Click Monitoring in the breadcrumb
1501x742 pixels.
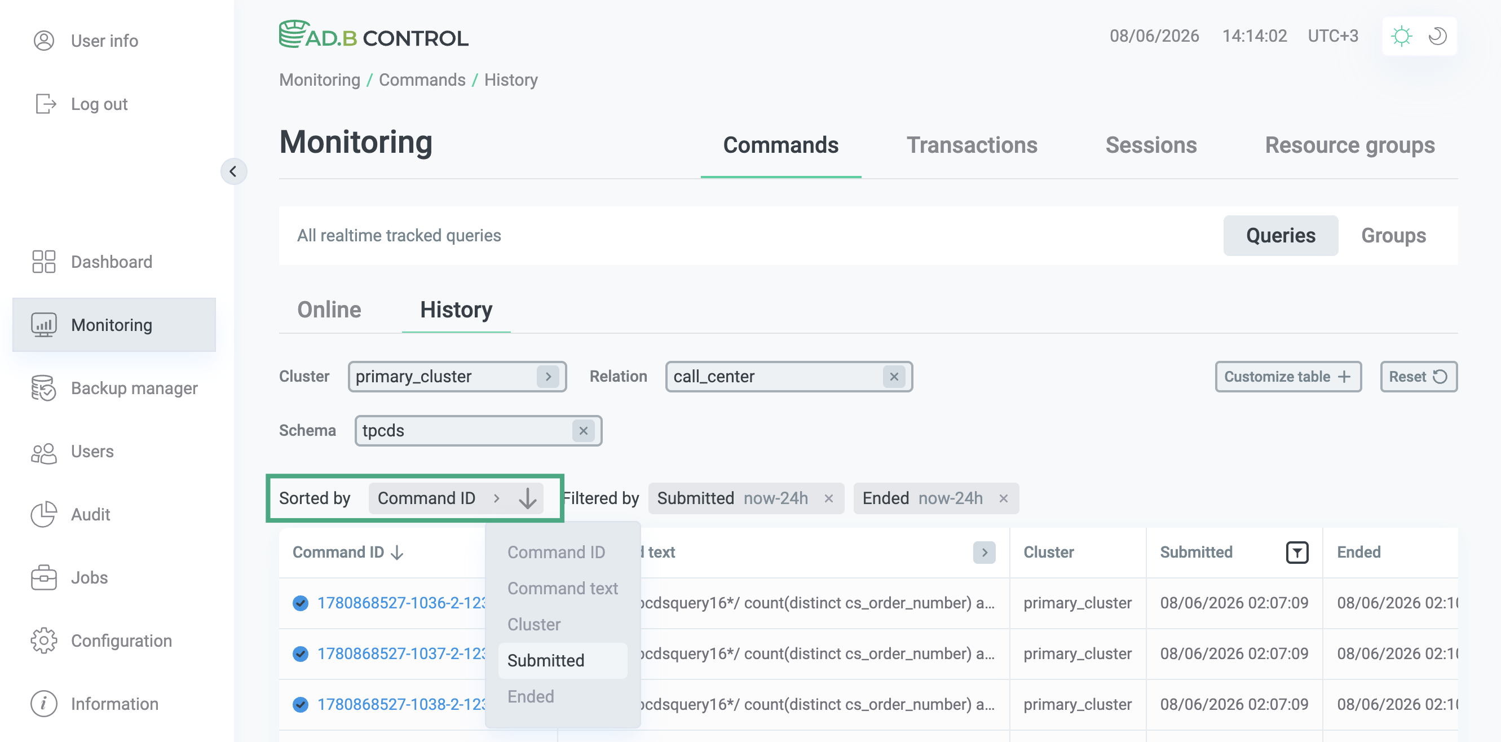(319, 79)
